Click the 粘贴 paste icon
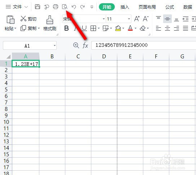 10,19
